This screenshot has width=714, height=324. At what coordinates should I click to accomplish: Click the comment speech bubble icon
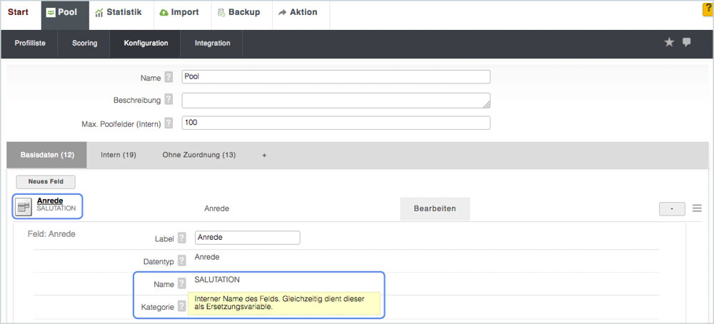(x=687, y=43)
